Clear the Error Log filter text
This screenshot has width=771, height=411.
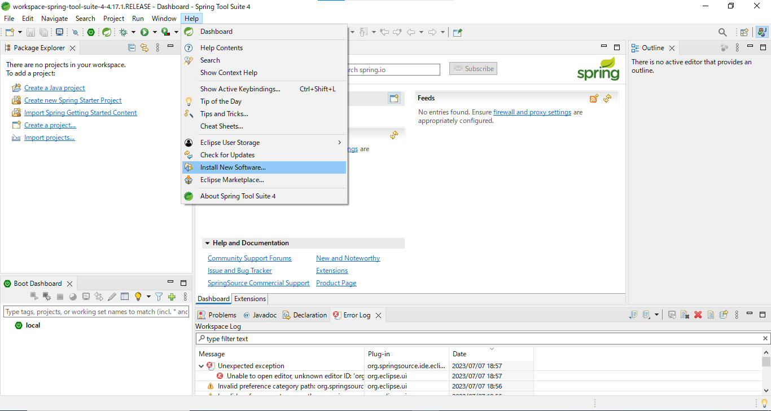coord(765,339)
